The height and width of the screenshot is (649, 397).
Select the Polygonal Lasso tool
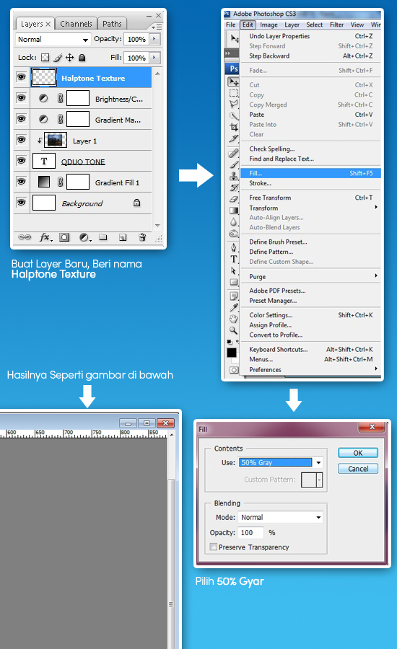(234, 104)
